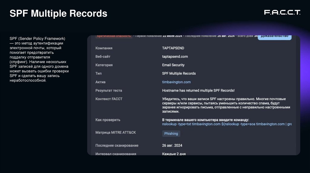Click the nslookup command text

click(227, 124)
